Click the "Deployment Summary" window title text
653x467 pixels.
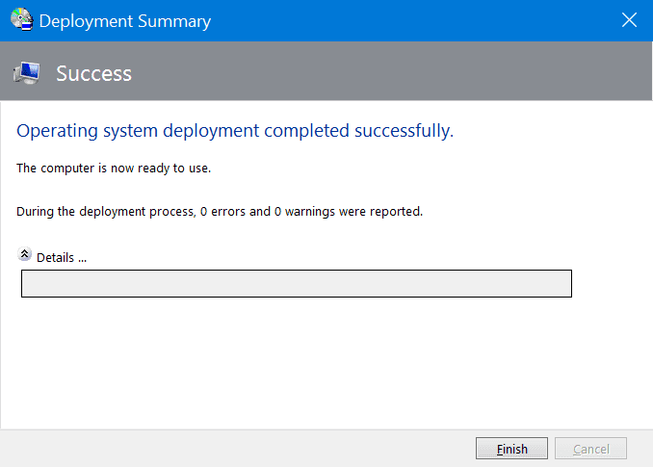125,21
